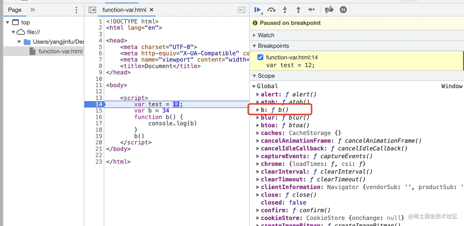Select the Page tab
Image resolution: width=464 pixels, height=226 pixels.
pos(15,10)
